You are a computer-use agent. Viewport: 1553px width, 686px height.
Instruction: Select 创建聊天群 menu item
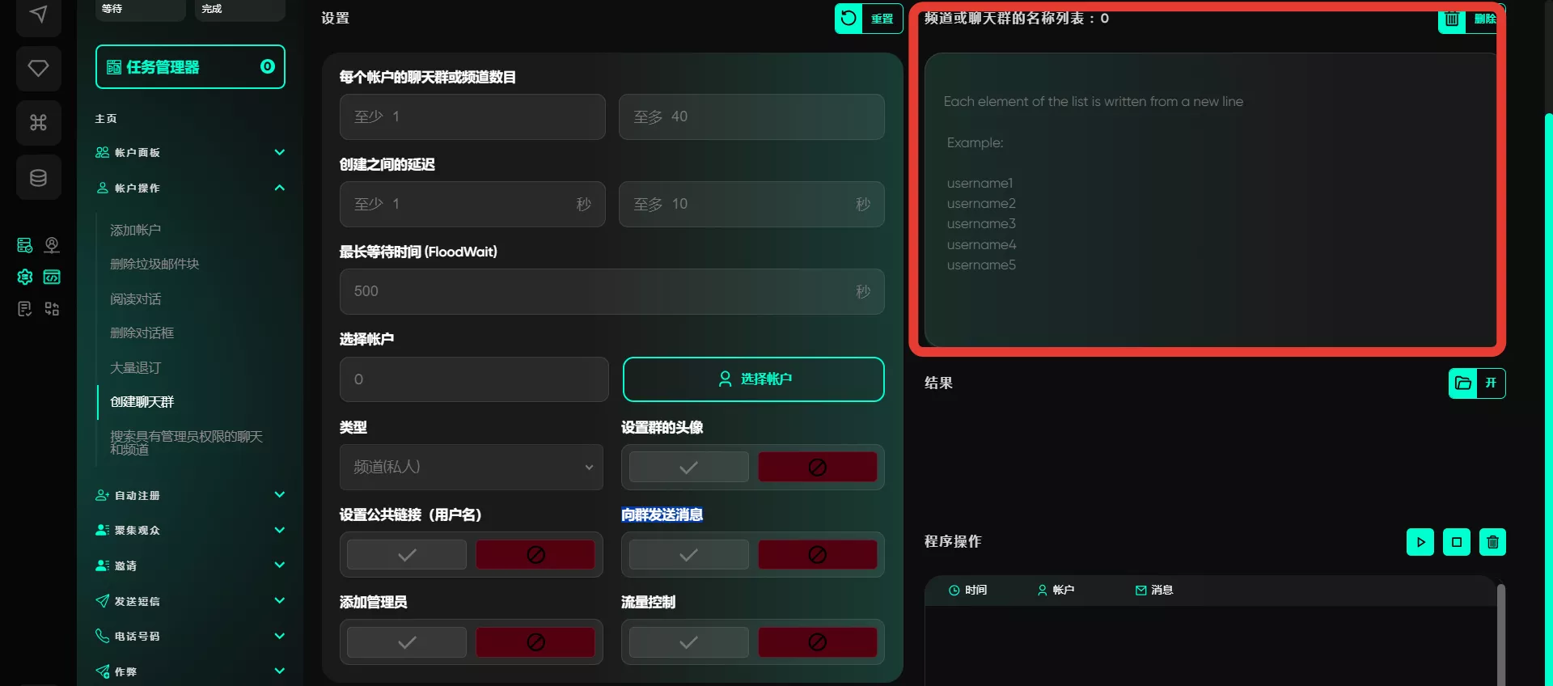(x=142, y=402)
